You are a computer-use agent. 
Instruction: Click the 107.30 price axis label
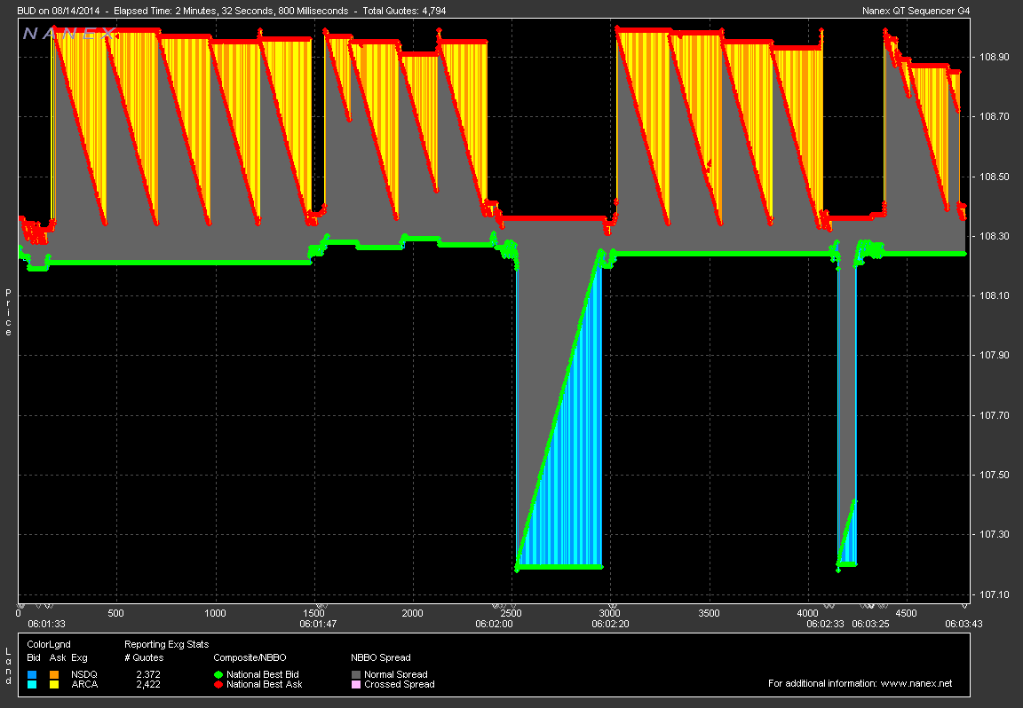click(x=995, y=535)
